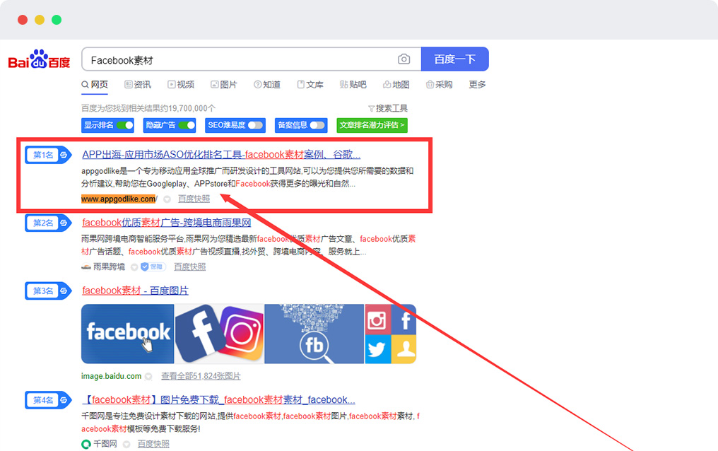Open 文章排名潜力评估 green button

(372, 125)
